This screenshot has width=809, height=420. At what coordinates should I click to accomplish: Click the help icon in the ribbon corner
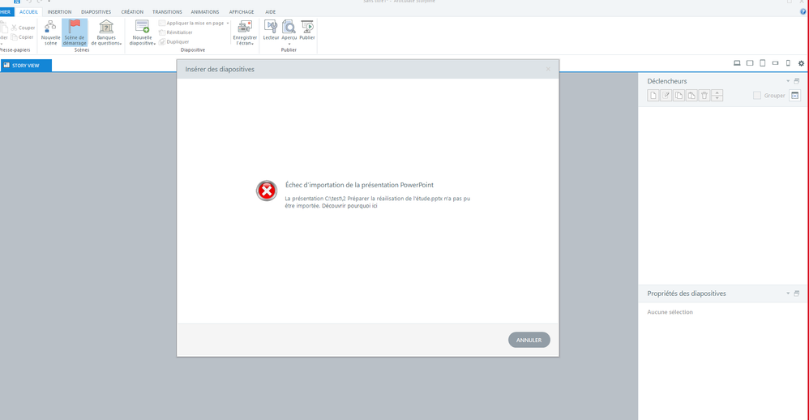[803, 12]
